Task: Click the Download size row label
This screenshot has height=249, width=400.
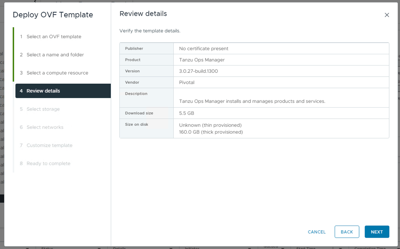Action: pyautogui.click(x=139, y=113)
